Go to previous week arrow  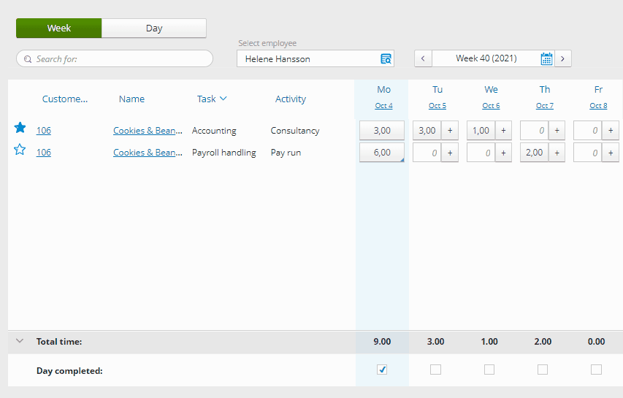coord(423,58)
